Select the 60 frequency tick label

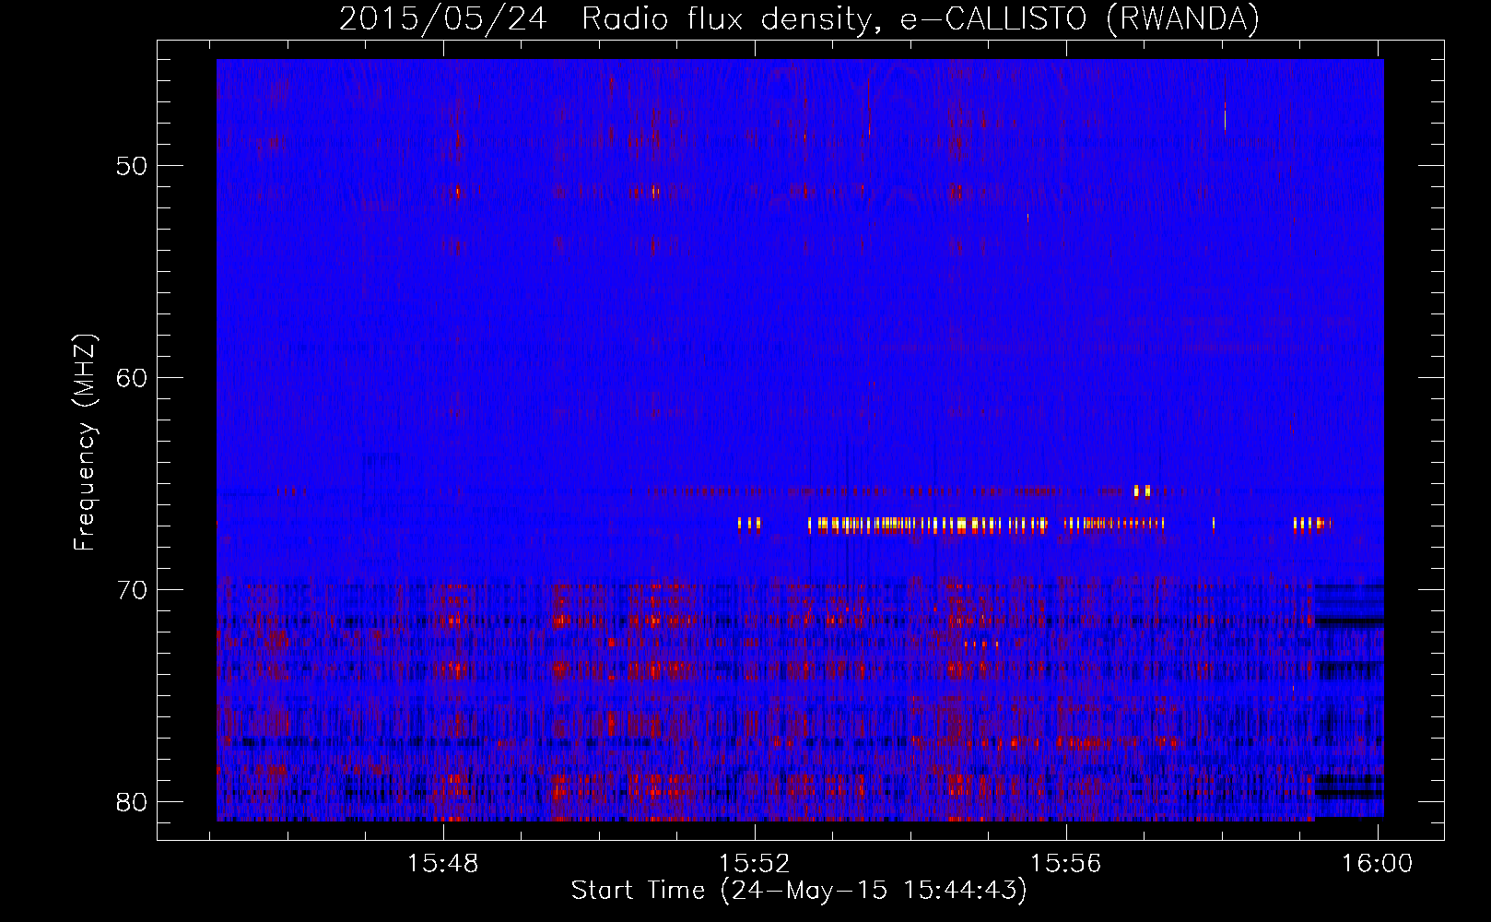[x=132, y=378]
